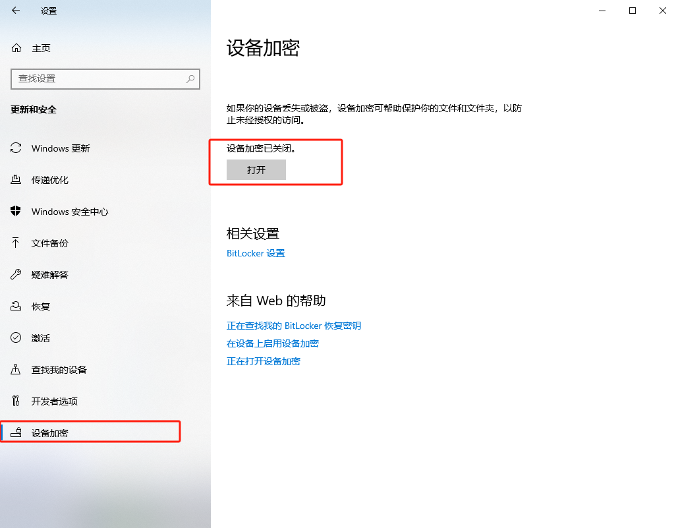Click the 相关设置 heading
The width and height of the screenshot is (678, 528).
coord(253,233)
